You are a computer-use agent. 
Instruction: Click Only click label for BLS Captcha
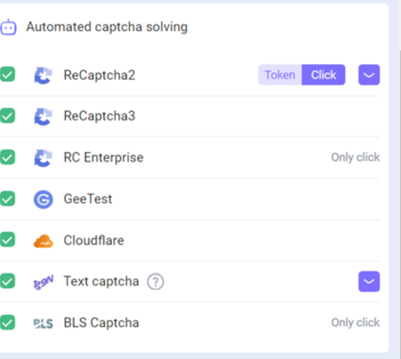point(355,323)
